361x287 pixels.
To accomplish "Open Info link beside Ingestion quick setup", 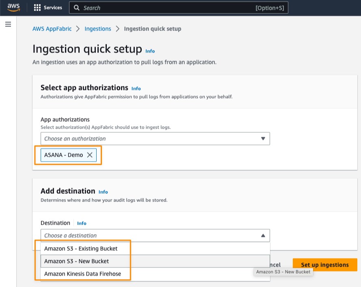I will (x=150, y=51).
